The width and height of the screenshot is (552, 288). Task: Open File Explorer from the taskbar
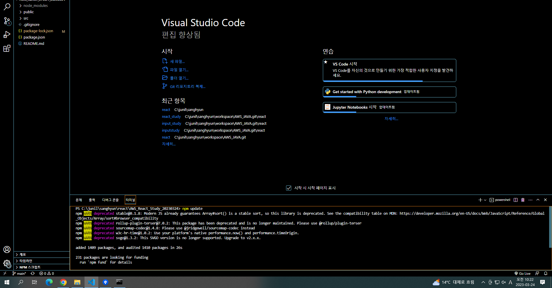pos(77,282)
